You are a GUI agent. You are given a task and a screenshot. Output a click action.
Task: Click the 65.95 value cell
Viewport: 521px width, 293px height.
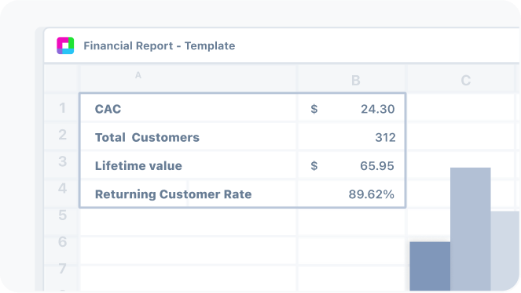pyautogui.click(x=351, y=165)
